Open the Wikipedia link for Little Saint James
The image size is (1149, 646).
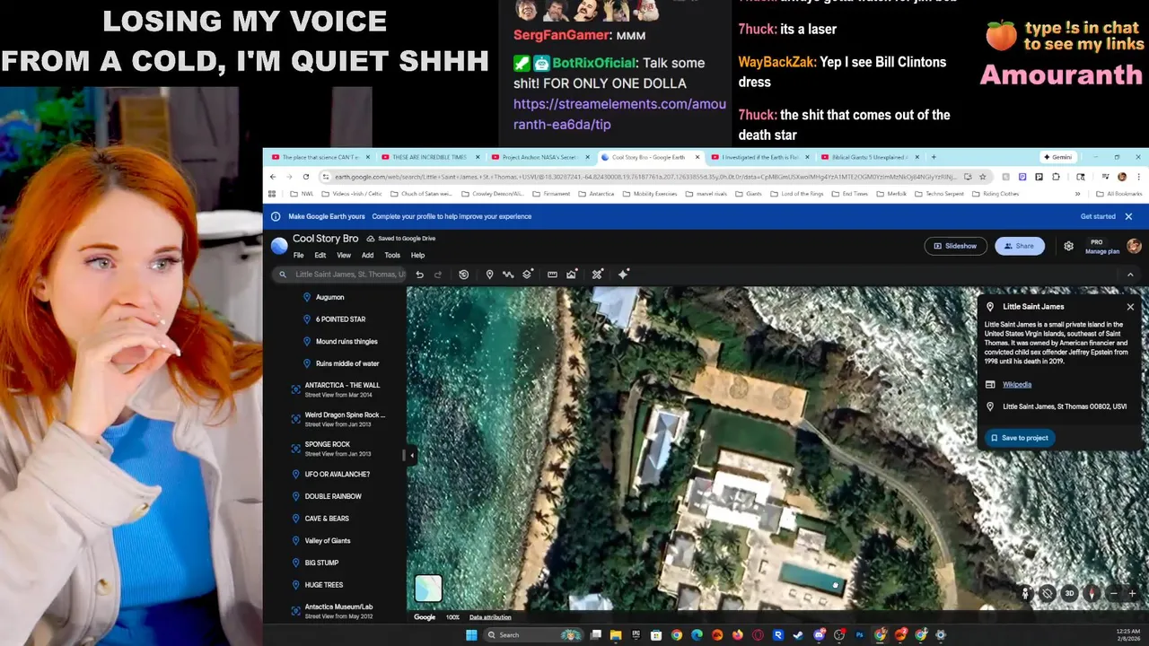click(x=1016, y=384)
